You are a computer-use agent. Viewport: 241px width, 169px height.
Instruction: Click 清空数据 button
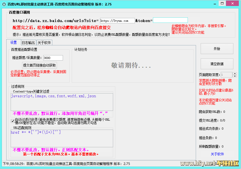click(217, 64)
